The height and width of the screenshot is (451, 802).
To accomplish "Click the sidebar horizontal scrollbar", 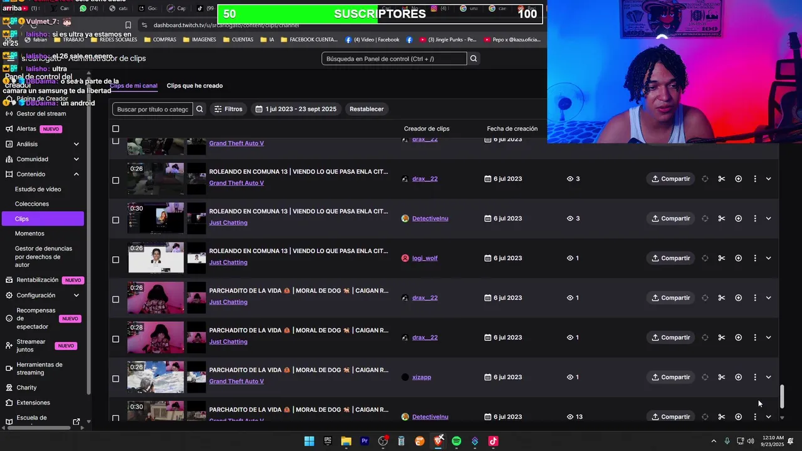I will point(38,428).
